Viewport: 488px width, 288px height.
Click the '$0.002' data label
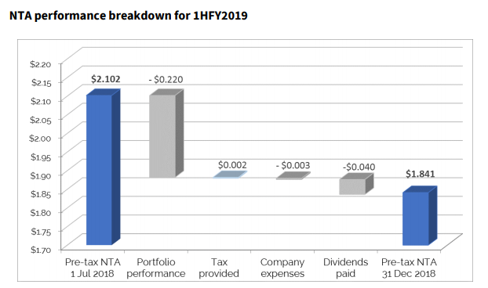[x=232, y=165]
